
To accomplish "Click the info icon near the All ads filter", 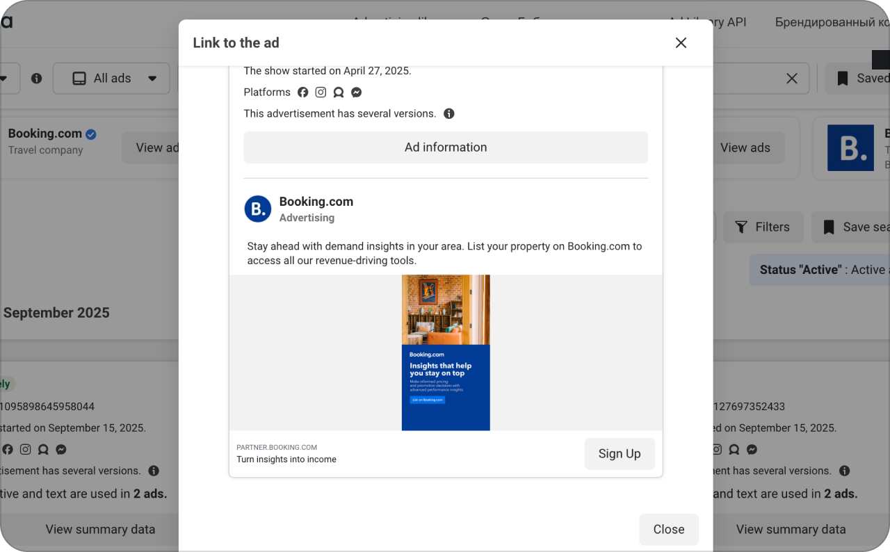I will (x=35, y=79).
